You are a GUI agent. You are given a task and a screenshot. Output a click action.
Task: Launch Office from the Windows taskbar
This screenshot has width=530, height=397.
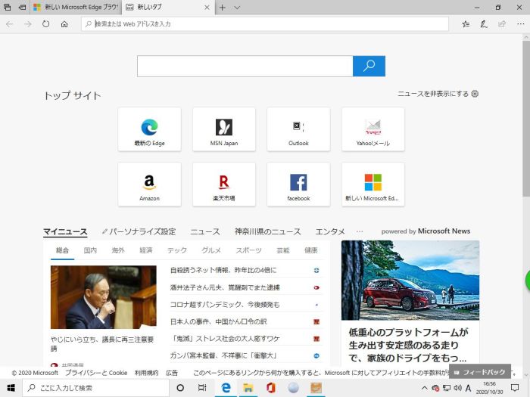point(270,388)
